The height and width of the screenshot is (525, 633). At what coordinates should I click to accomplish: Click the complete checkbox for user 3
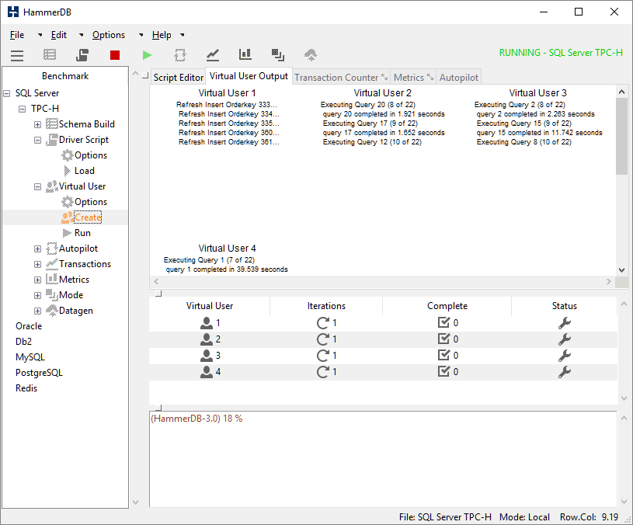tap(443, 355)
